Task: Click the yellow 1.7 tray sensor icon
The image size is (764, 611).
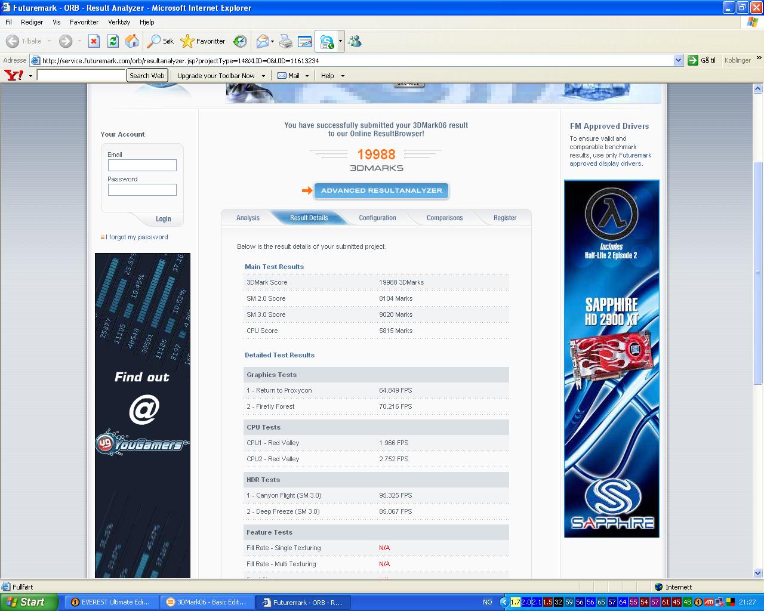Action: point(516,602)
